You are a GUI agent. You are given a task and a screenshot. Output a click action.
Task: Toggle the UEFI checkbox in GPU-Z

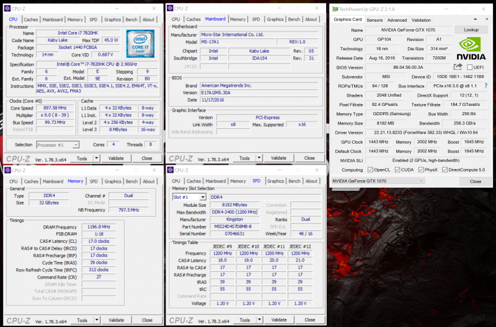pyautogui.click(x=470, y=68)
